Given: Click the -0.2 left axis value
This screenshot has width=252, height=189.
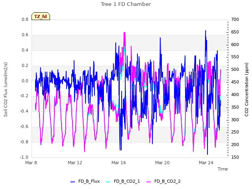Looking at the screenshot, I should (24, 96).
